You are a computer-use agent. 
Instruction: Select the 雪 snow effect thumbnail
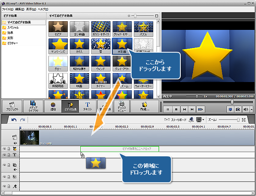coord(101,46)
